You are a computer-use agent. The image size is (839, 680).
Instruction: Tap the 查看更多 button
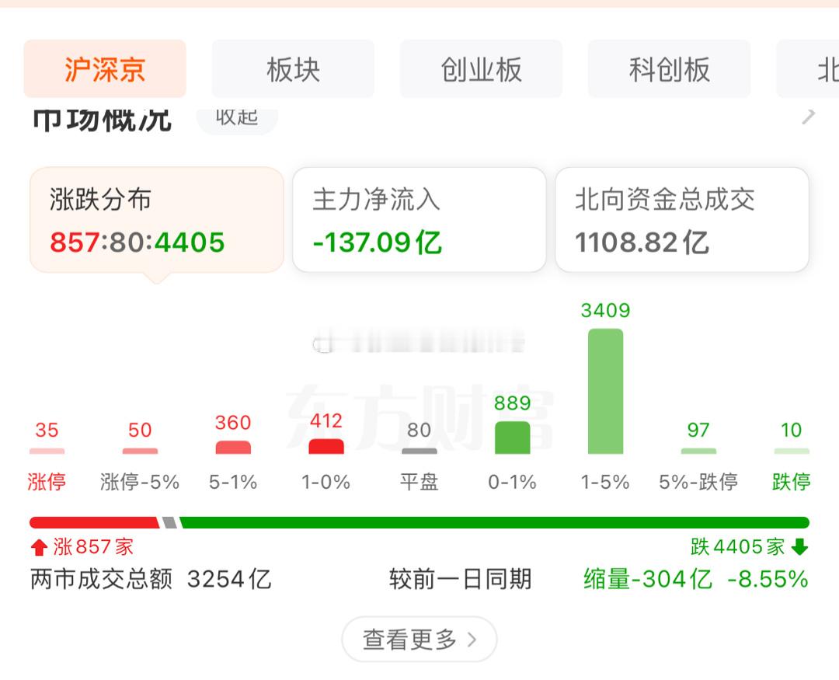419,640
